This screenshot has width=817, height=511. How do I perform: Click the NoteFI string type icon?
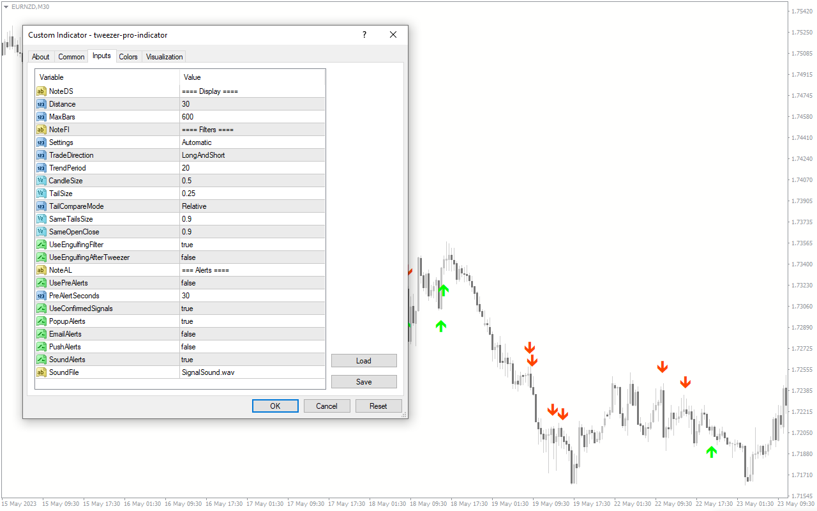pyautogui.click(x=41, y=130)
